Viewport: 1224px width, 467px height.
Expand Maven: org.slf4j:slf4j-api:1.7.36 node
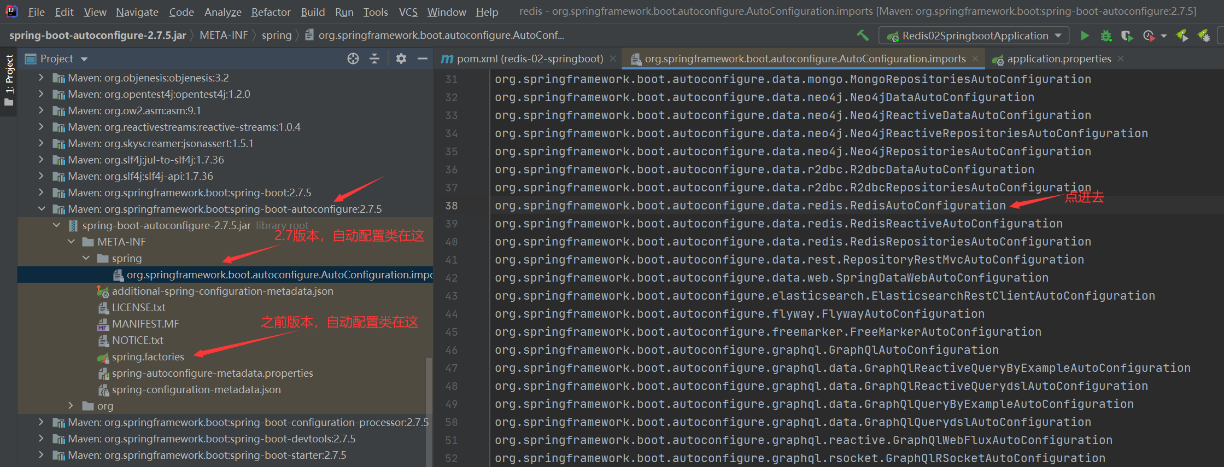(x=41, y=176)
